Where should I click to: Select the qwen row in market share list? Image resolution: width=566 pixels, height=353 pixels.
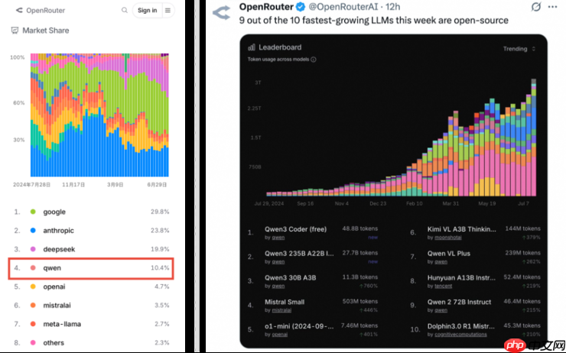92,268
